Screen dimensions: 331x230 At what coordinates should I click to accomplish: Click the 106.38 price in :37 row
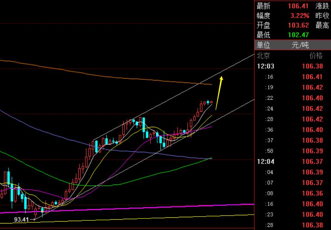point(312,140)
